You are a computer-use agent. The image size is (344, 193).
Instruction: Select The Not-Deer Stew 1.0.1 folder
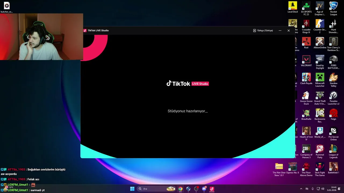pyautogui.click(x=279, y=169)
